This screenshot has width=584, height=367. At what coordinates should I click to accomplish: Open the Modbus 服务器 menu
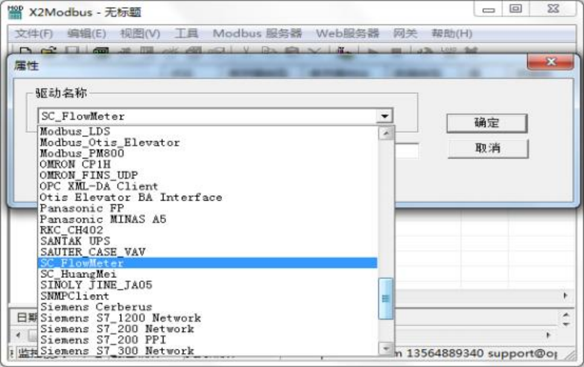point(257,34)
